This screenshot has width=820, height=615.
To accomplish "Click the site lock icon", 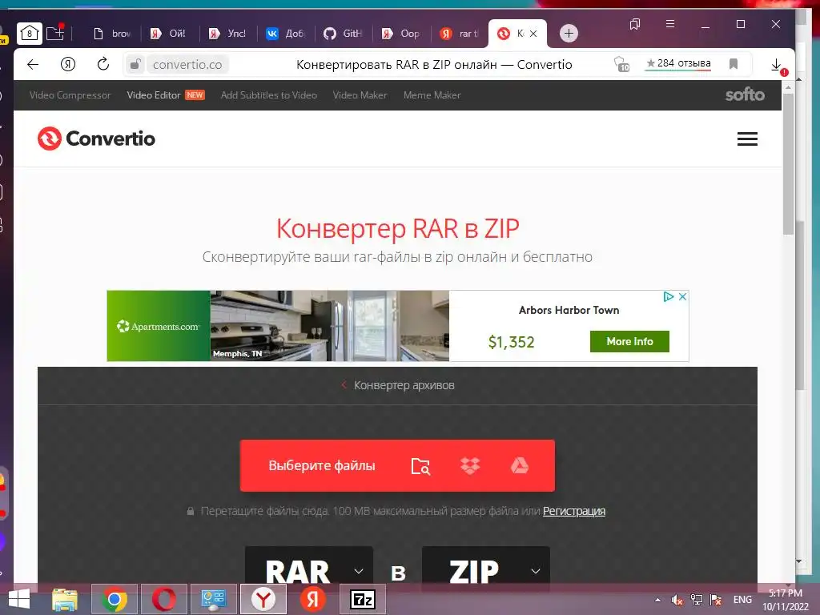I will click(135, 64).
